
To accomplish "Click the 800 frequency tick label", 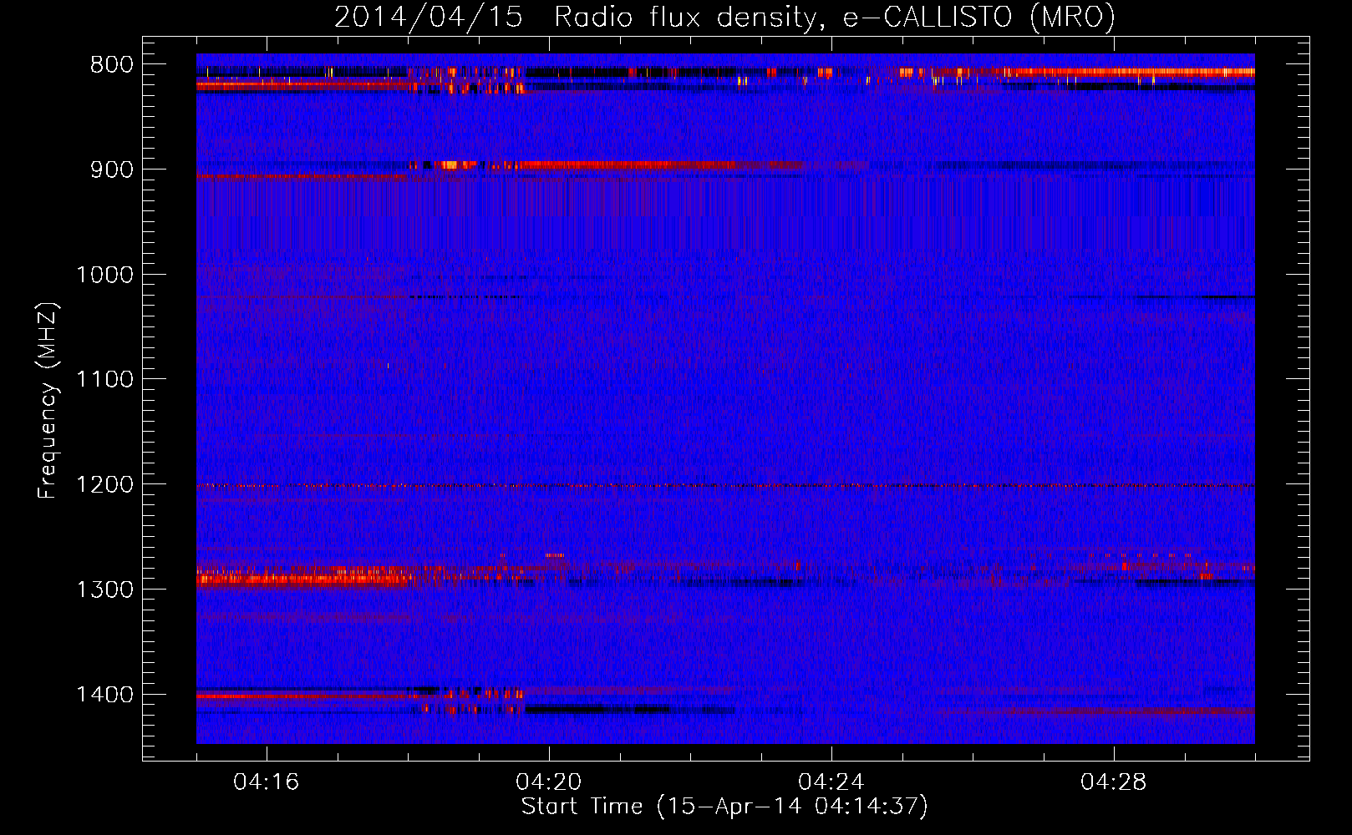I will [111, 65].
